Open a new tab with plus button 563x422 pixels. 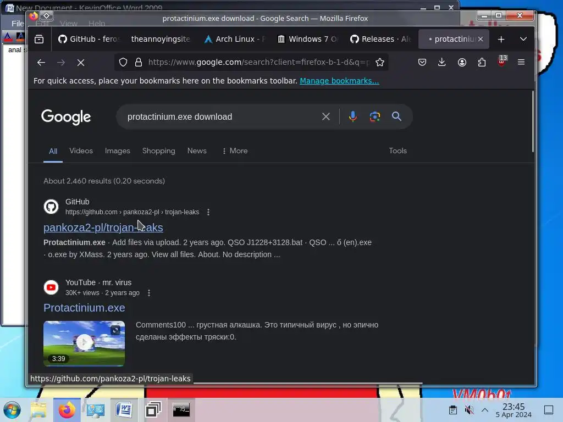tap(501, 39)
